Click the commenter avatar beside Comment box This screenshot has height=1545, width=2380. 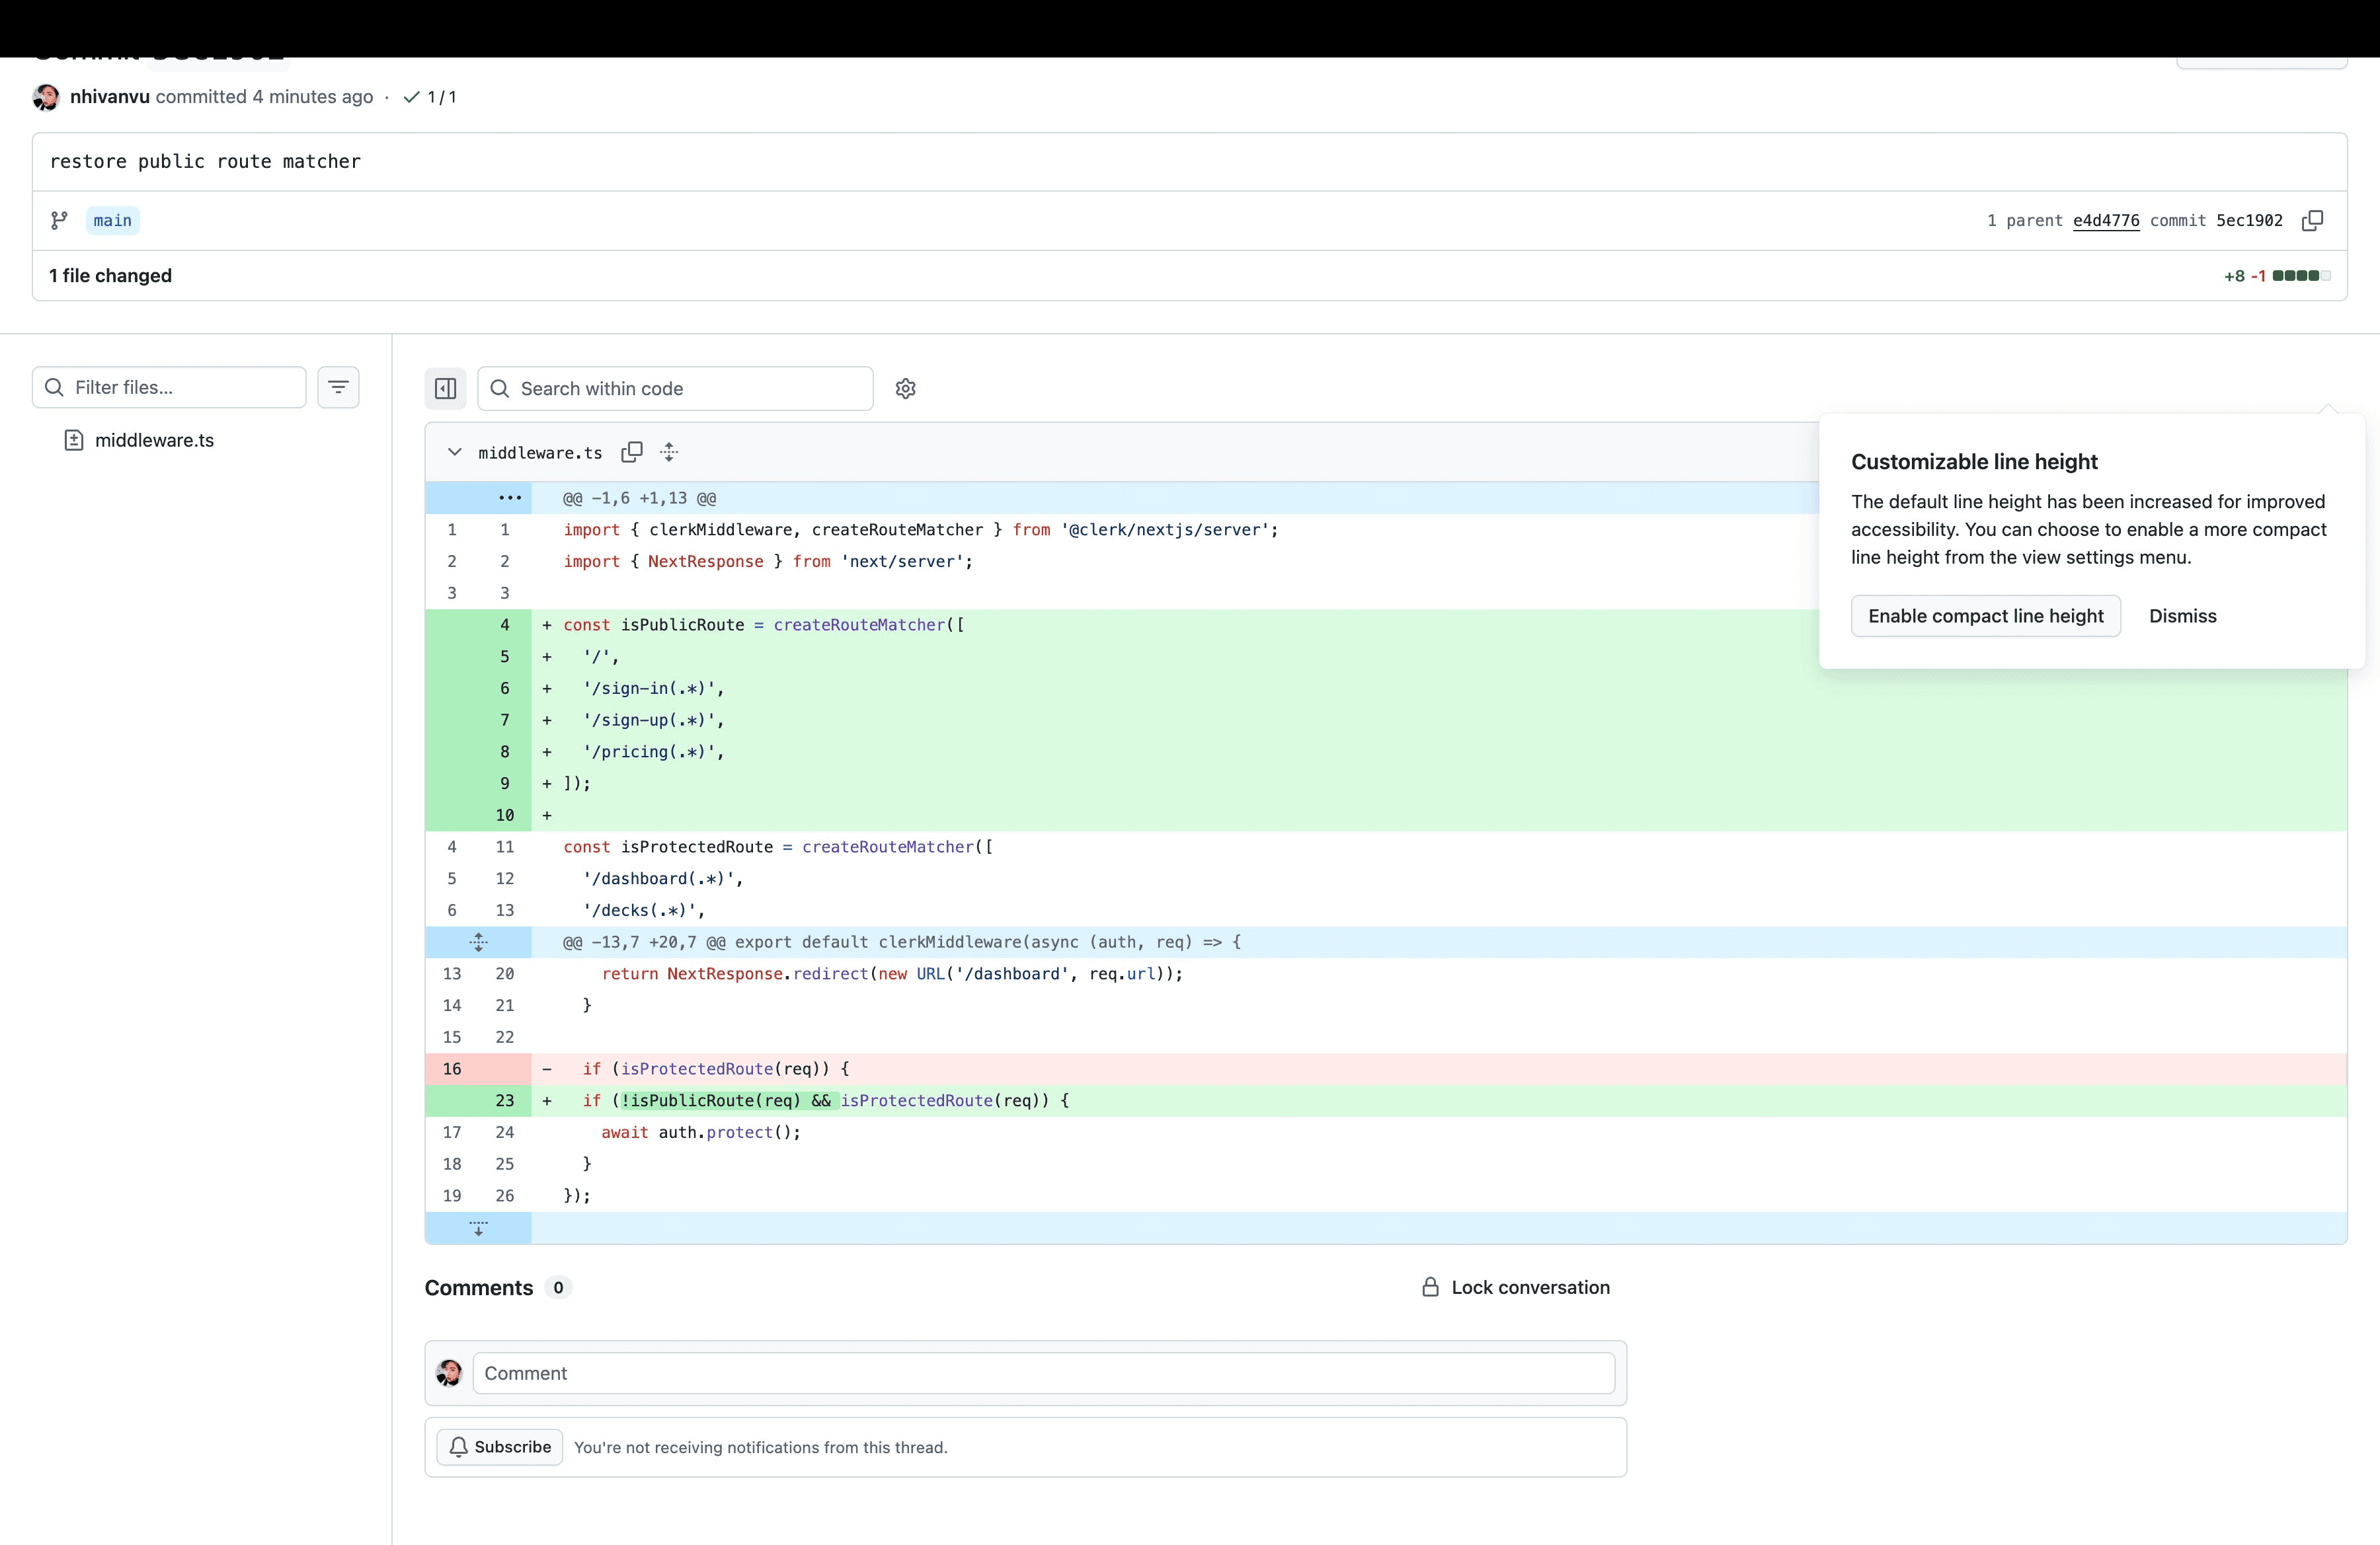[449, 1374]
